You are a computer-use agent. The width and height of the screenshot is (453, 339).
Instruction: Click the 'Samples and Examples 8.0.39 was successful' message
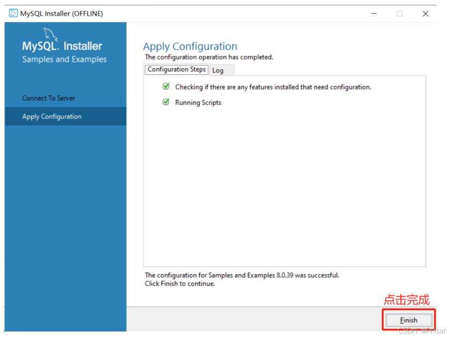coord(242,275)
